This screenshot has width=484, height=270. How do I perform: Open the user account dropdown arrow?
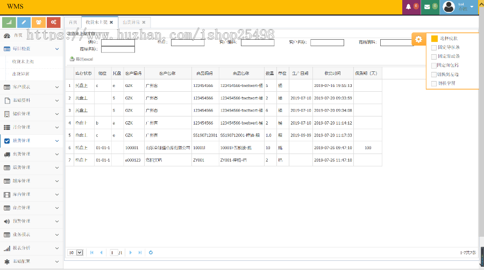click(472, 7)
